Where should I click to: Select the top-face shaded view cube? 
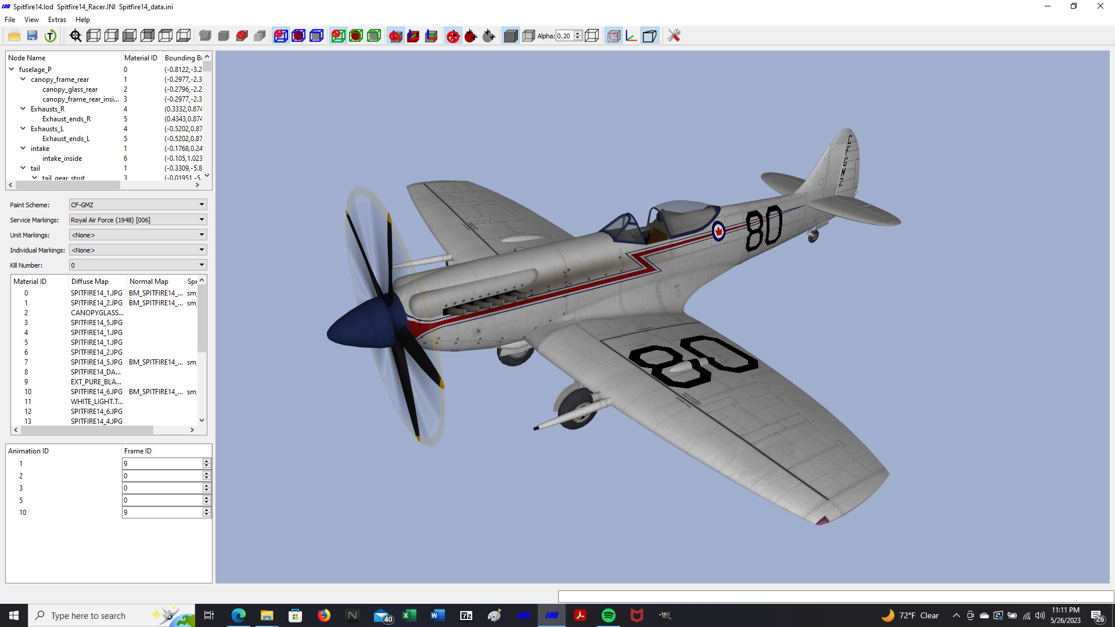point(166,36)
